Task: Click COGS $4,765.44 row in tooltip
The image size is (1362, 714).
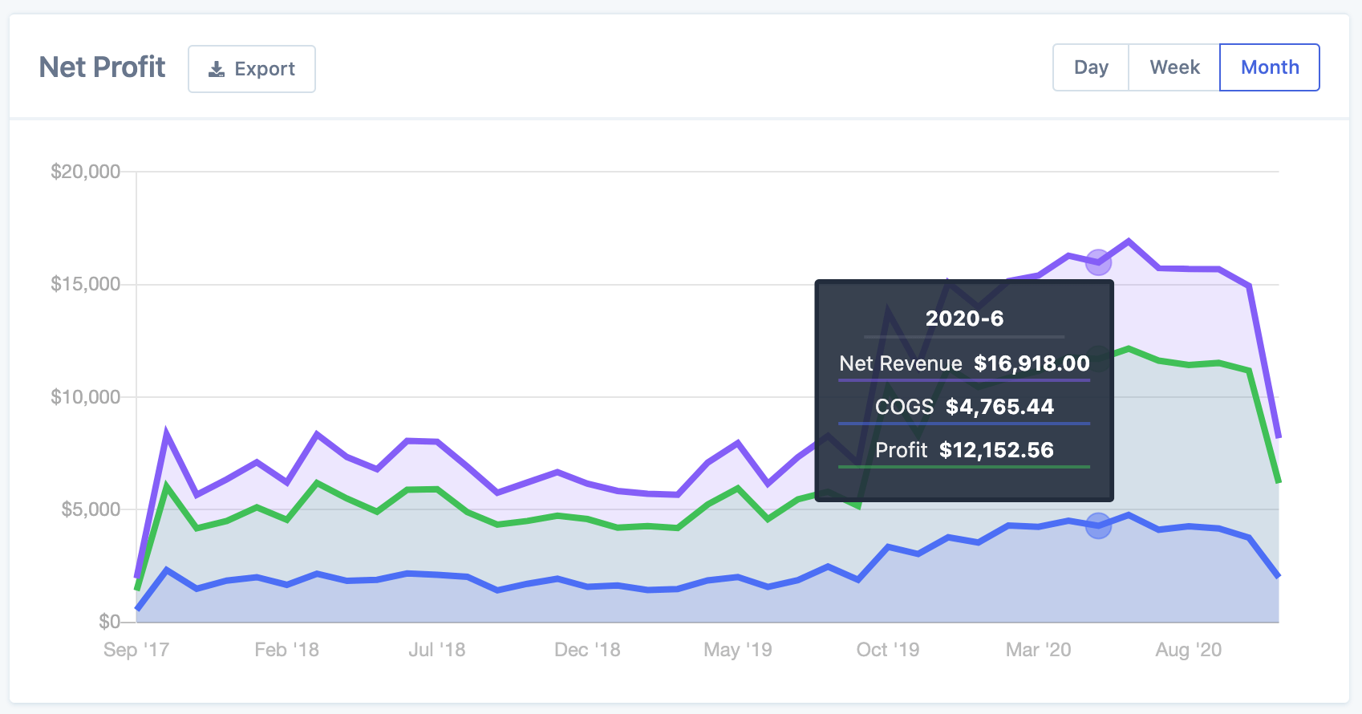Action: click(964, 407)
